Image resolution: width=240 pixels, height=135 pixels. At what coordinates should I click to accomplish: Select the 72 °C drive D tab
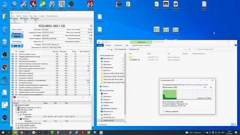click(25, 20)
